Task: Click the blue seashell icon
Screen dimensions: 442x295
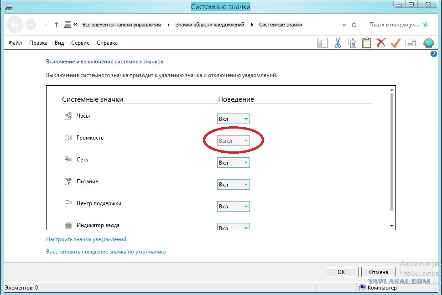Action: [x=428, y=43]
